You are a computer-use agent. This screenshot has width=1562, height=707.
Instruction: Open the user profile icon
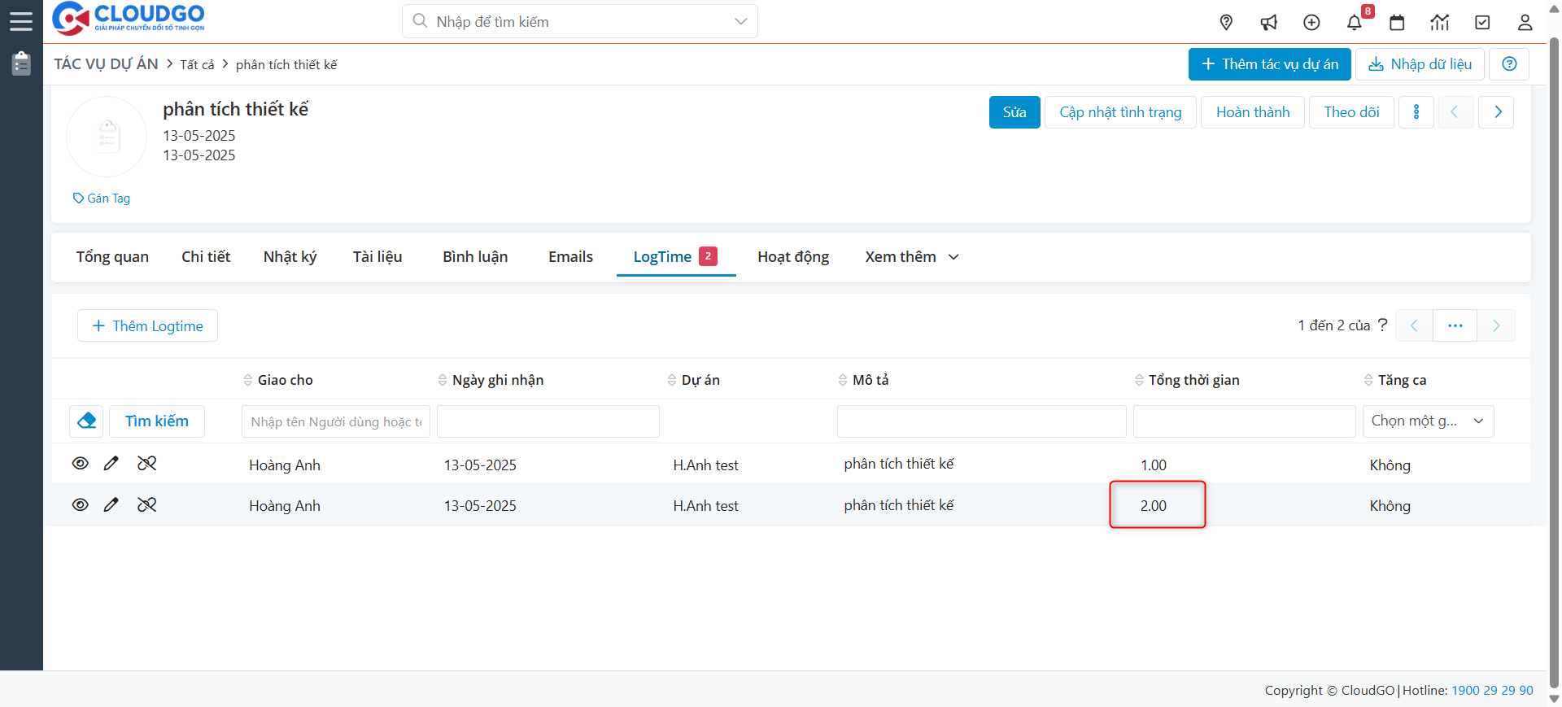pyautogui.click(x=1525, y=22)
